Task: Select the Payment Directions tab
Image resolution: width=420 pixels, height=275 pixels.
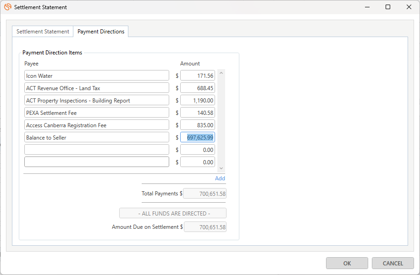Action: pos(101,32)
